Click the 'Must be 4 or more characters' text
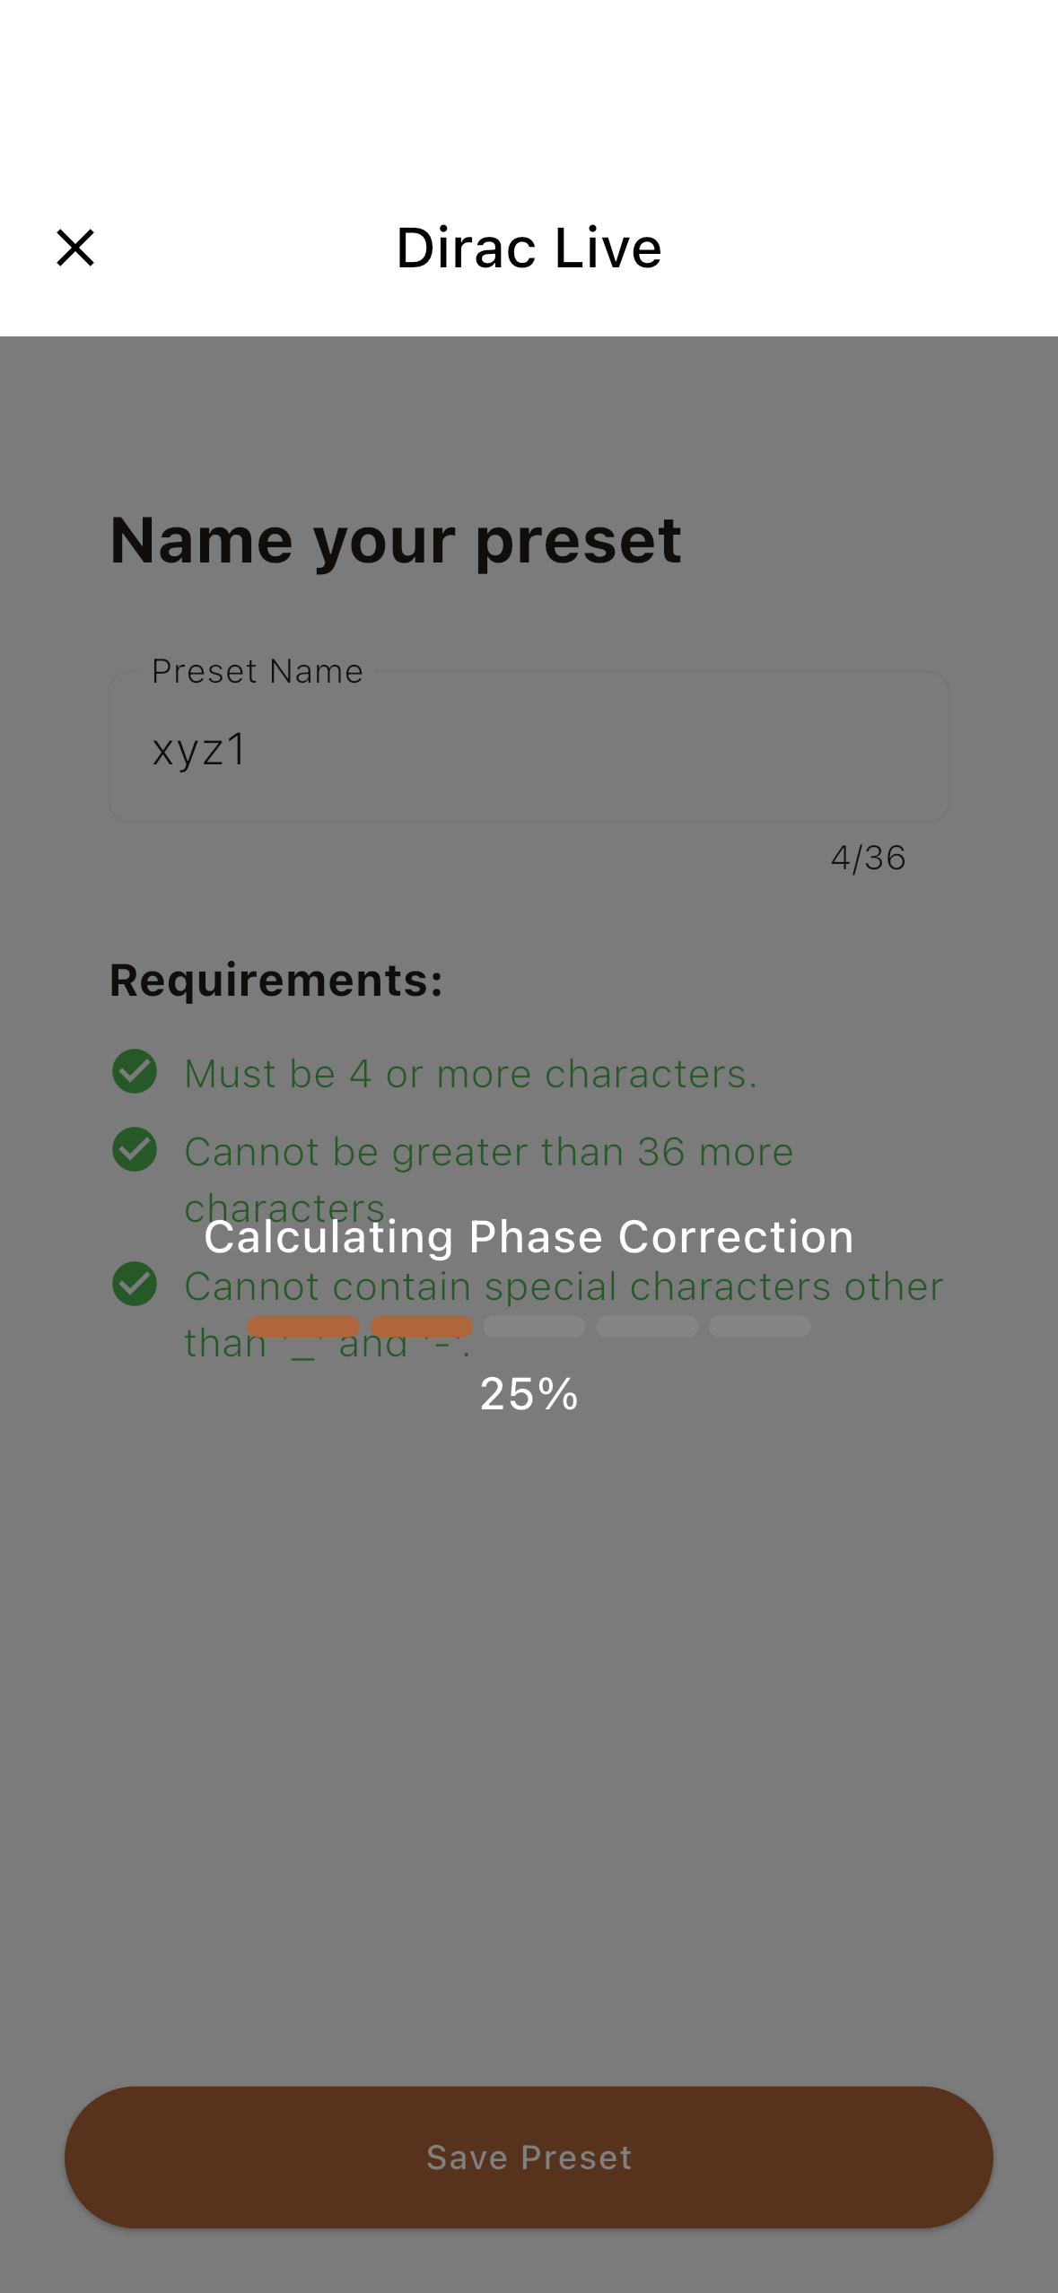Screen dimensions: 1058x2293 (471, 1074)
